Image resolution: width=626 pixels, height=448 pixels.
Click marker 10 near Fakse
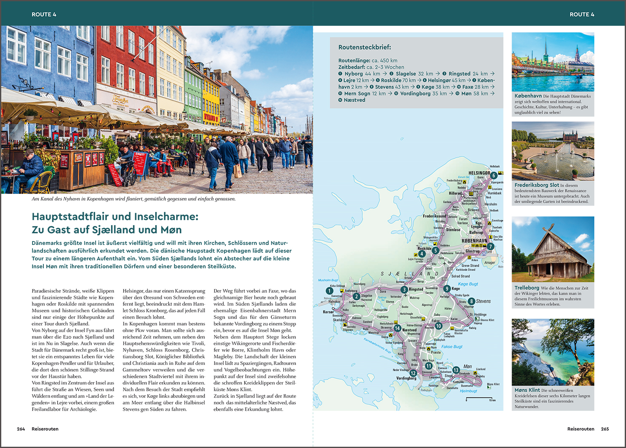pos(439,326)
